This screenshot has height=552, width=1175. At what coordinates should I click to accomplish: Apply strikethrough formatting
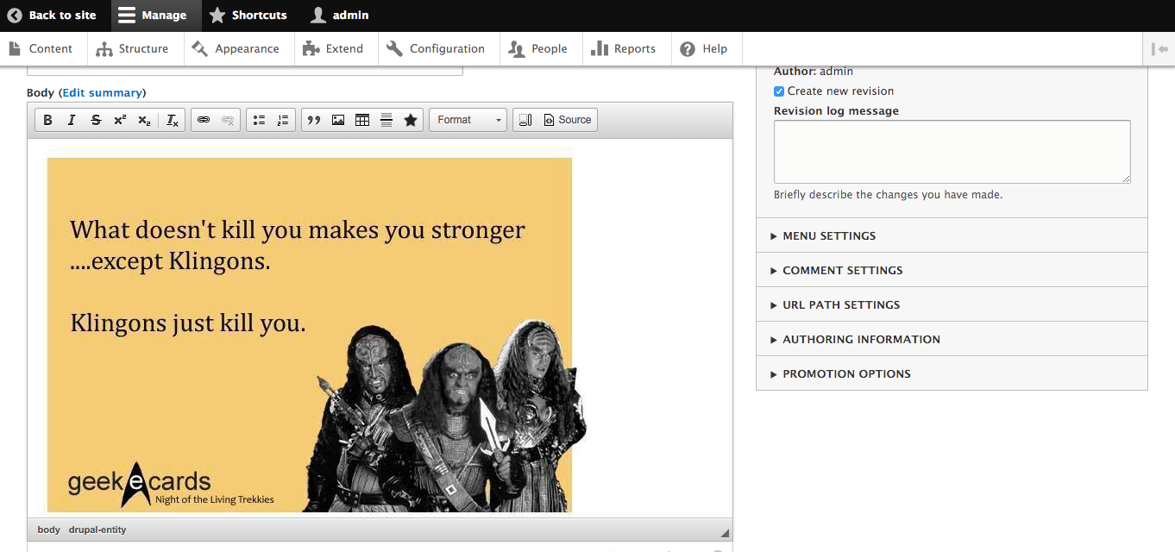pos(96,120)
